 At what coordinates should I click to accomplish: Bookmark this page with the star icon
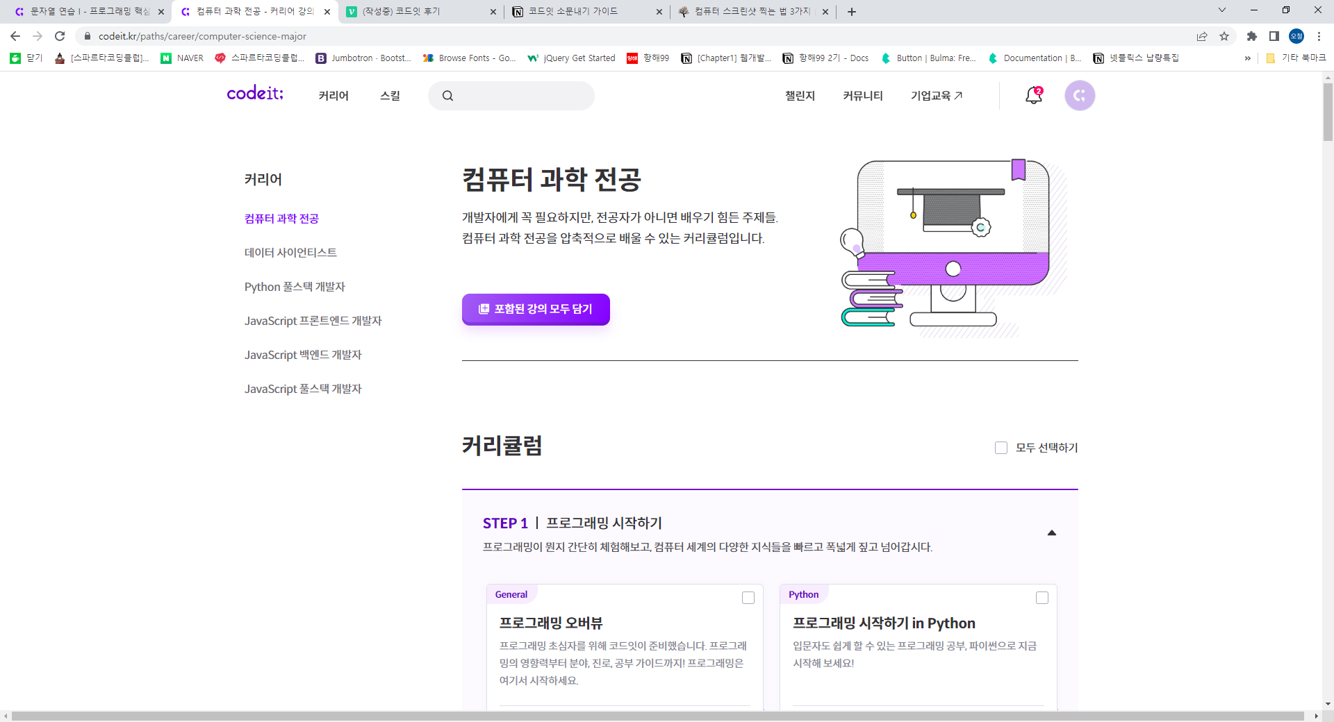1224,36
